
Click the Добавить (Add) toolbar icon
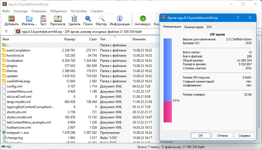[12, 20]
